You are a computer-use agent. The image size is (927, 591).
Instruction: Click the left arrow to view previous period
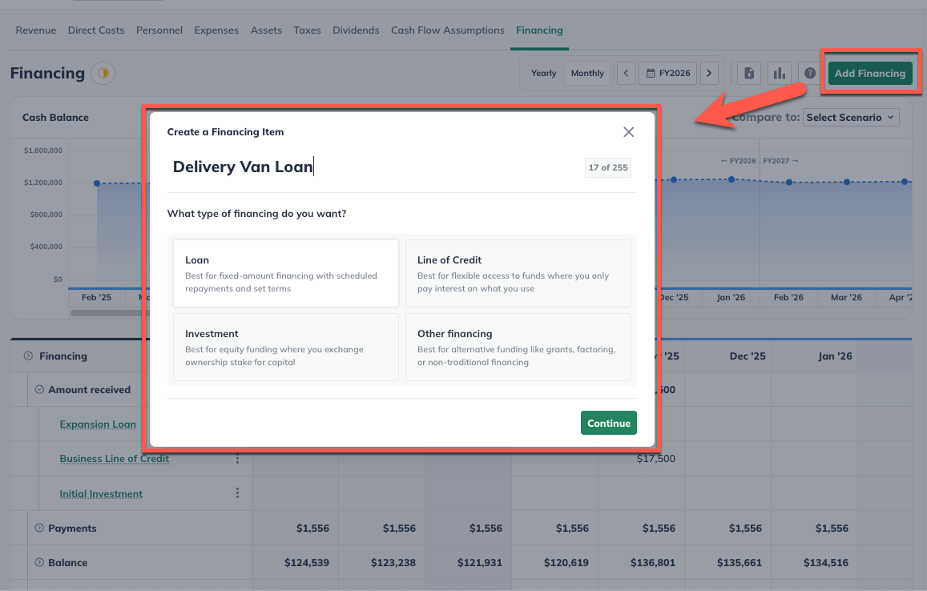pyautogui.click(x=626, y=73)
